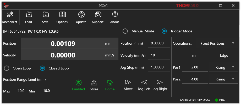Open the Load settings icon
Screen dimensions: 241x105
pos(29,15)
